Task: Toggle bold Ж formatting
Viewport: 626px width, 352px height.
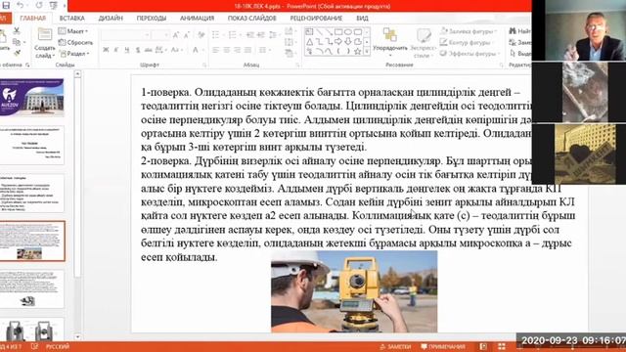Action: [x=106, y=50]
